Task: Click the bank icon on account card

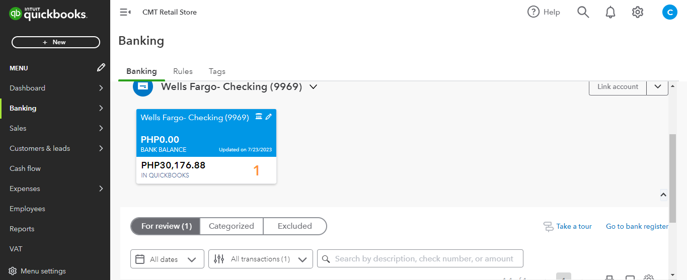Action: point(259,117)
